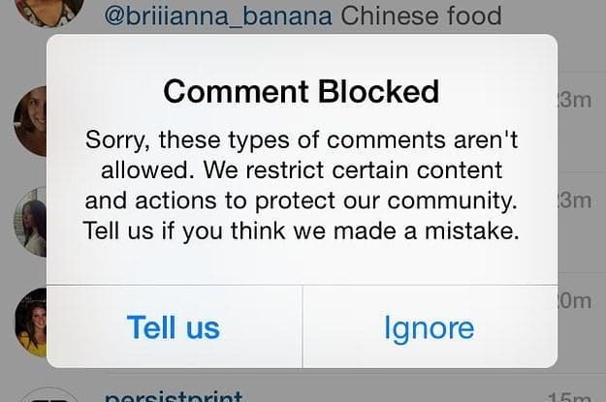Image resolution: width=606 pixels, height=402 pixels.
Task: Click the vertical divider between Tell us and Ignore
Action: [303, 326]
